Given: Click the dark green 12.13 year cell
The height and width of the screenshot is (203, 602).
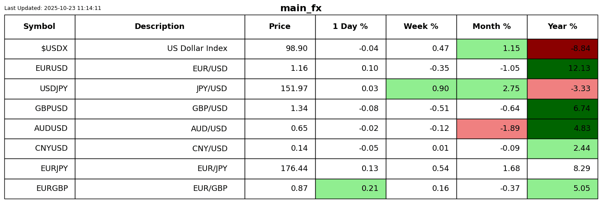Looking at the screenshot, I should pyautogui.click(x=562, y=69).
